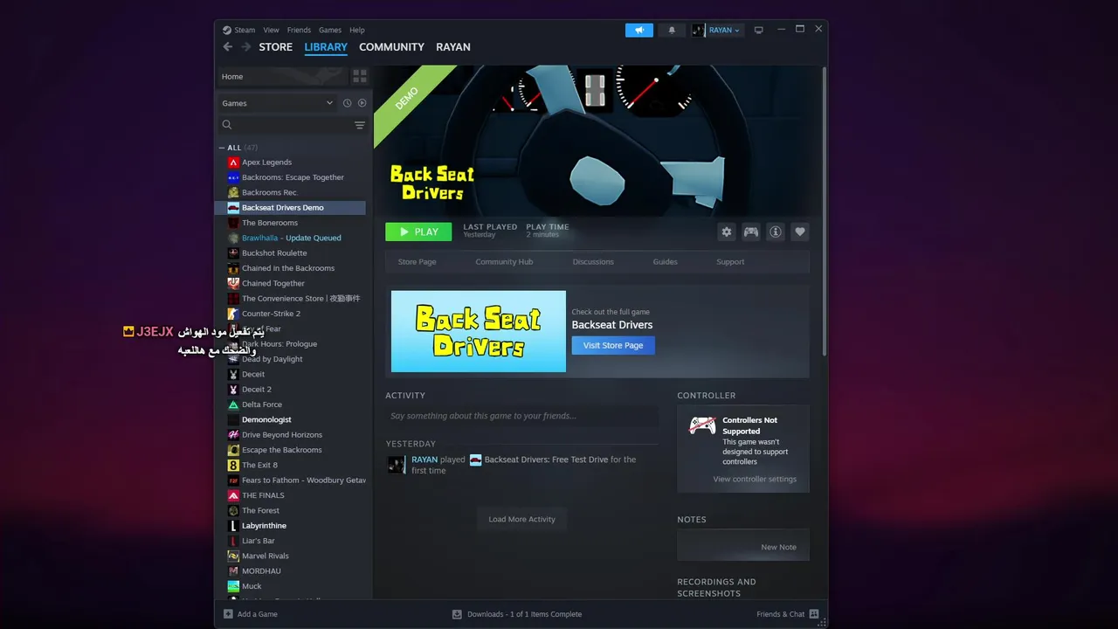Screen dimensions: 1118x629
Task: Select Brawlhalla - Update Queued entry
Action: pos(290,238)
